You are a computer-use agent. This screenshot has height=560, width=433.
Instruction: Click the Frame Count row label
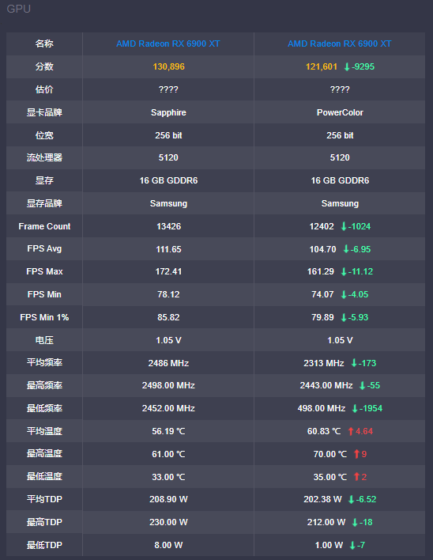point(44,226)
